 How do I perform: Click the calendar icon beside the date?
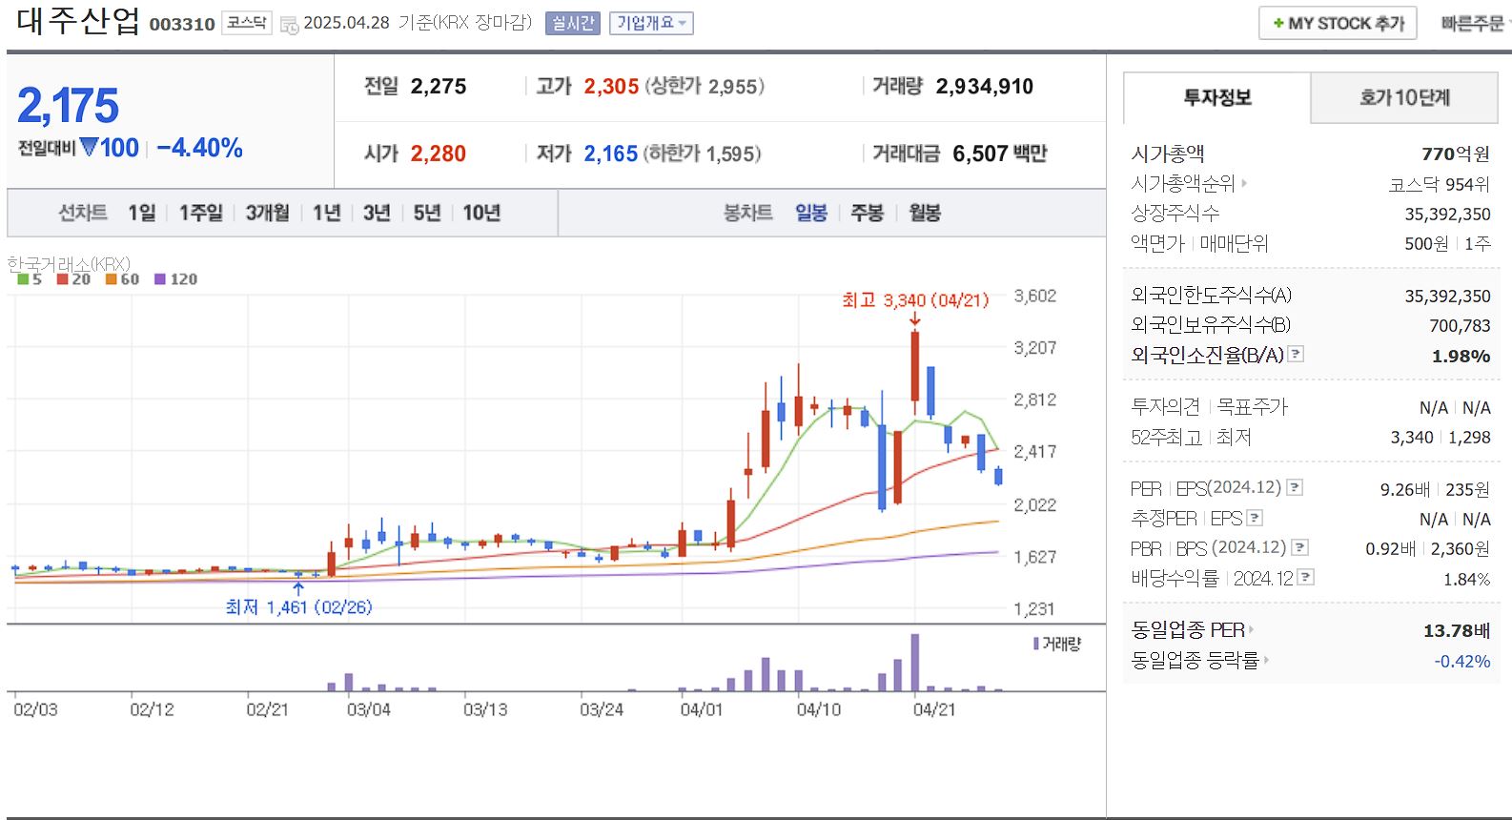pyautogui.click(x=289, y=25)
